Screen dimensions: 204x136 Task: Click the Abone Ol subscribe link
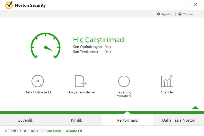pos(74,131)
